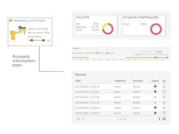Jump to first records page
This screenshot has width=179, height=134.
click(x=78, y=119)
